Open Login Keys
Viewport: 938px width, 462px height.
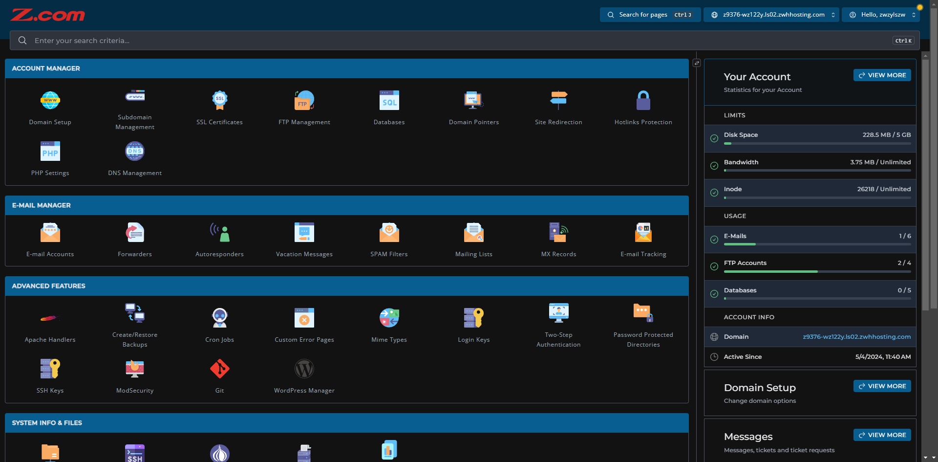coord(474,325)
